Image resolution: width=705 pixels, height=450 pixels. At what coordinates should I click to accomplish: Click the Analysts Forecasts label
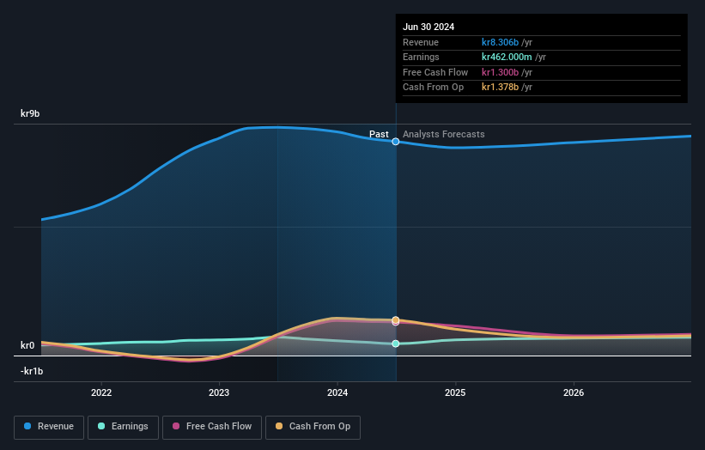point(444,134)
